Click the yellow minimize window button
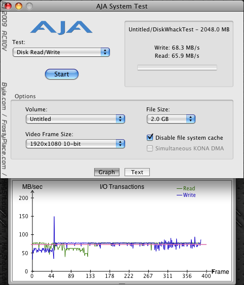This screenshot has width=244, height=285. (19, 6)
